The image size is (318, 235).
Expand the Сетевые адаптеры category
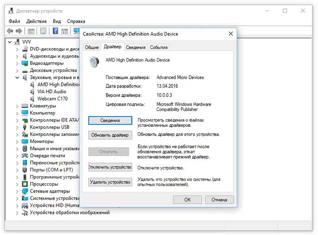click(x=17, y=191)
